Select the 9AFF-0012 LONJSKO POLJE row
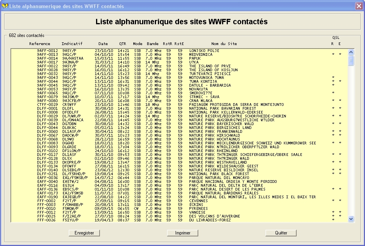This screenshot has height=246, width=365. tap(179, 50)
